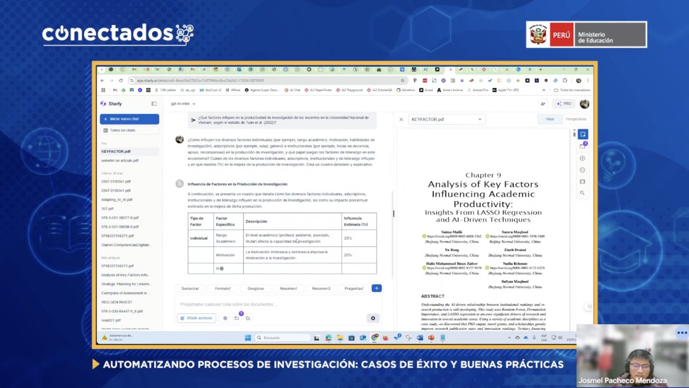Open the Altmetrics bookmark
This screenshot has width=689, height=388.
(x=405, y=90)
